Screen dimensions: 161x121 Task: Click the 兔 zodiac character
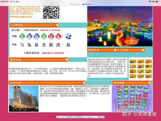pyautogui.click(x=29, y=45)
